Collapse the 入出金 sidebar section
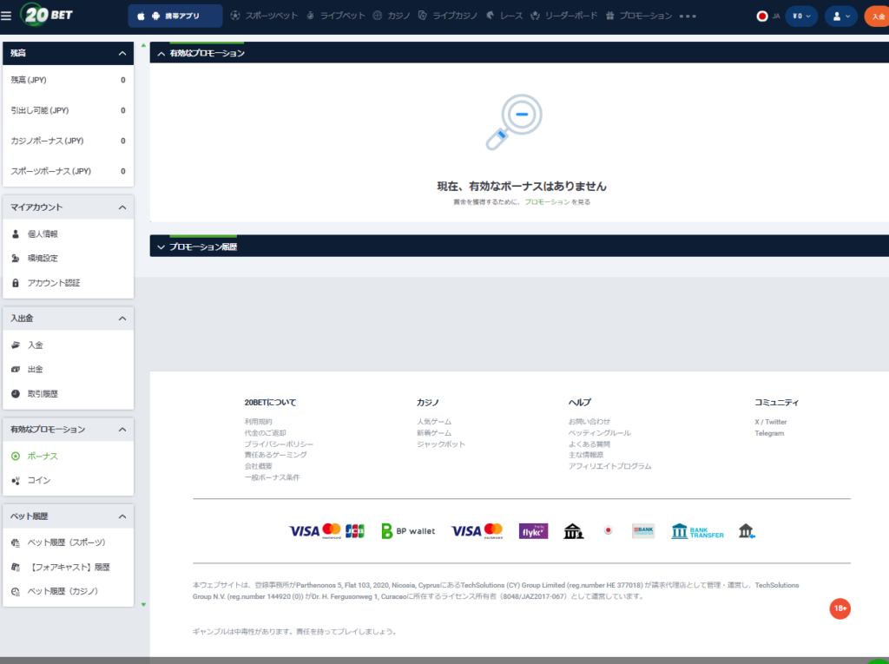889x664 pixels. (122, 319)
